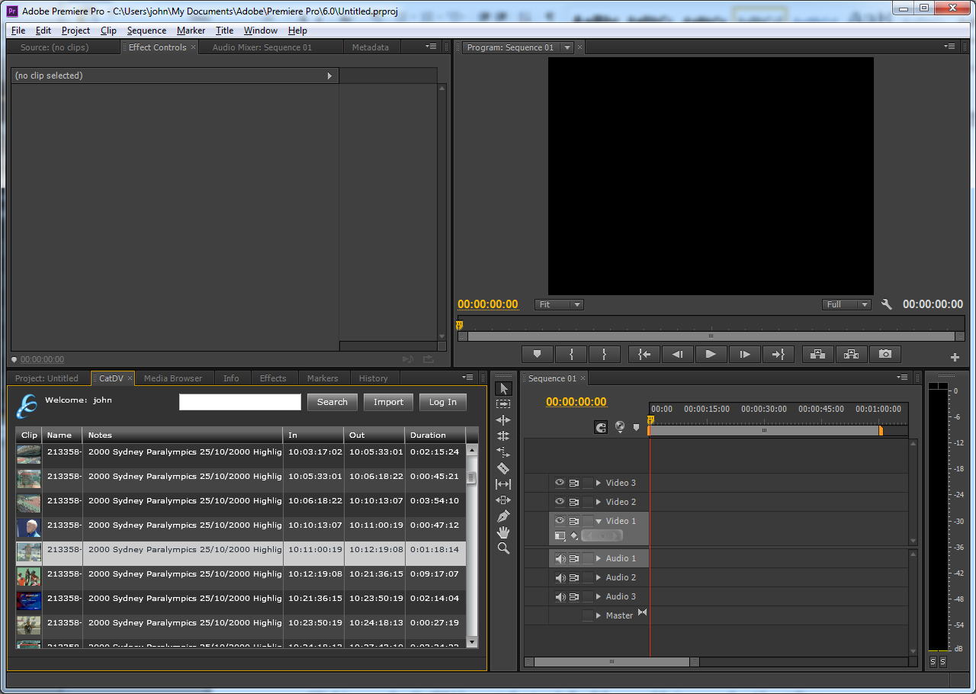Toggle Snap magnet in Sequence timeline

[x=601, y=428]
